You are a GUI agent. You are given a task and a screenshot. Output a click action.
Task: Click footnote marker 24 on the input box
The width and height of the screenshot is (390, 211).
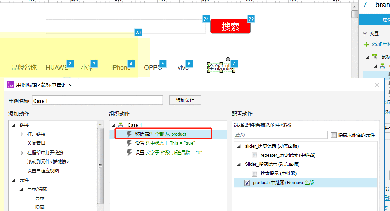tap(206, 19)
